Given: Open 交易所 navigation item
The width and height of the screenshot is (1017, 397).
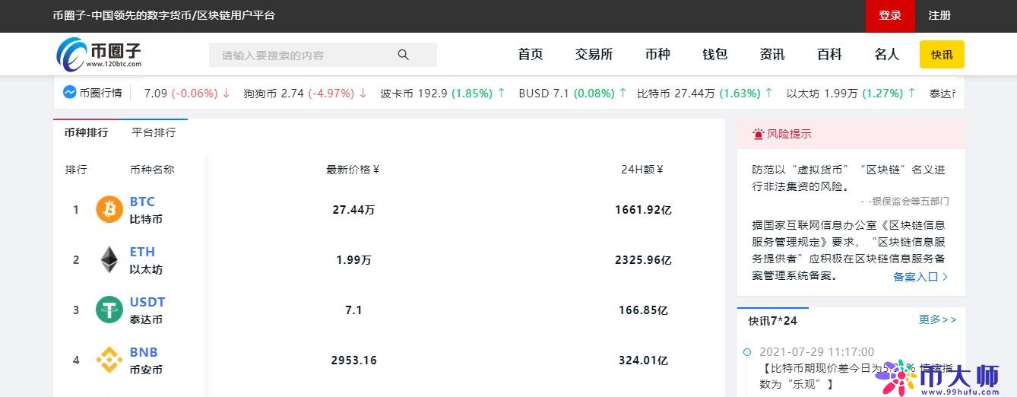Looking at the screenshot, I should click(x=594, y=54).
